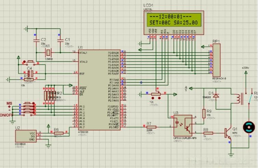Select the U1 AT89C51 microcontroller chip
258x168 pixels.
tap(99, 90)
